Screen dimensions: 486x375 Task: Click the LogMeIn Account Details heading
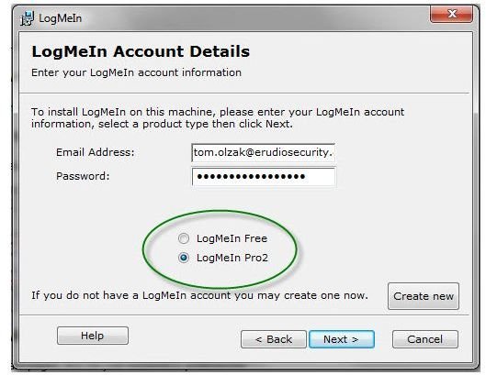(141, 51)
